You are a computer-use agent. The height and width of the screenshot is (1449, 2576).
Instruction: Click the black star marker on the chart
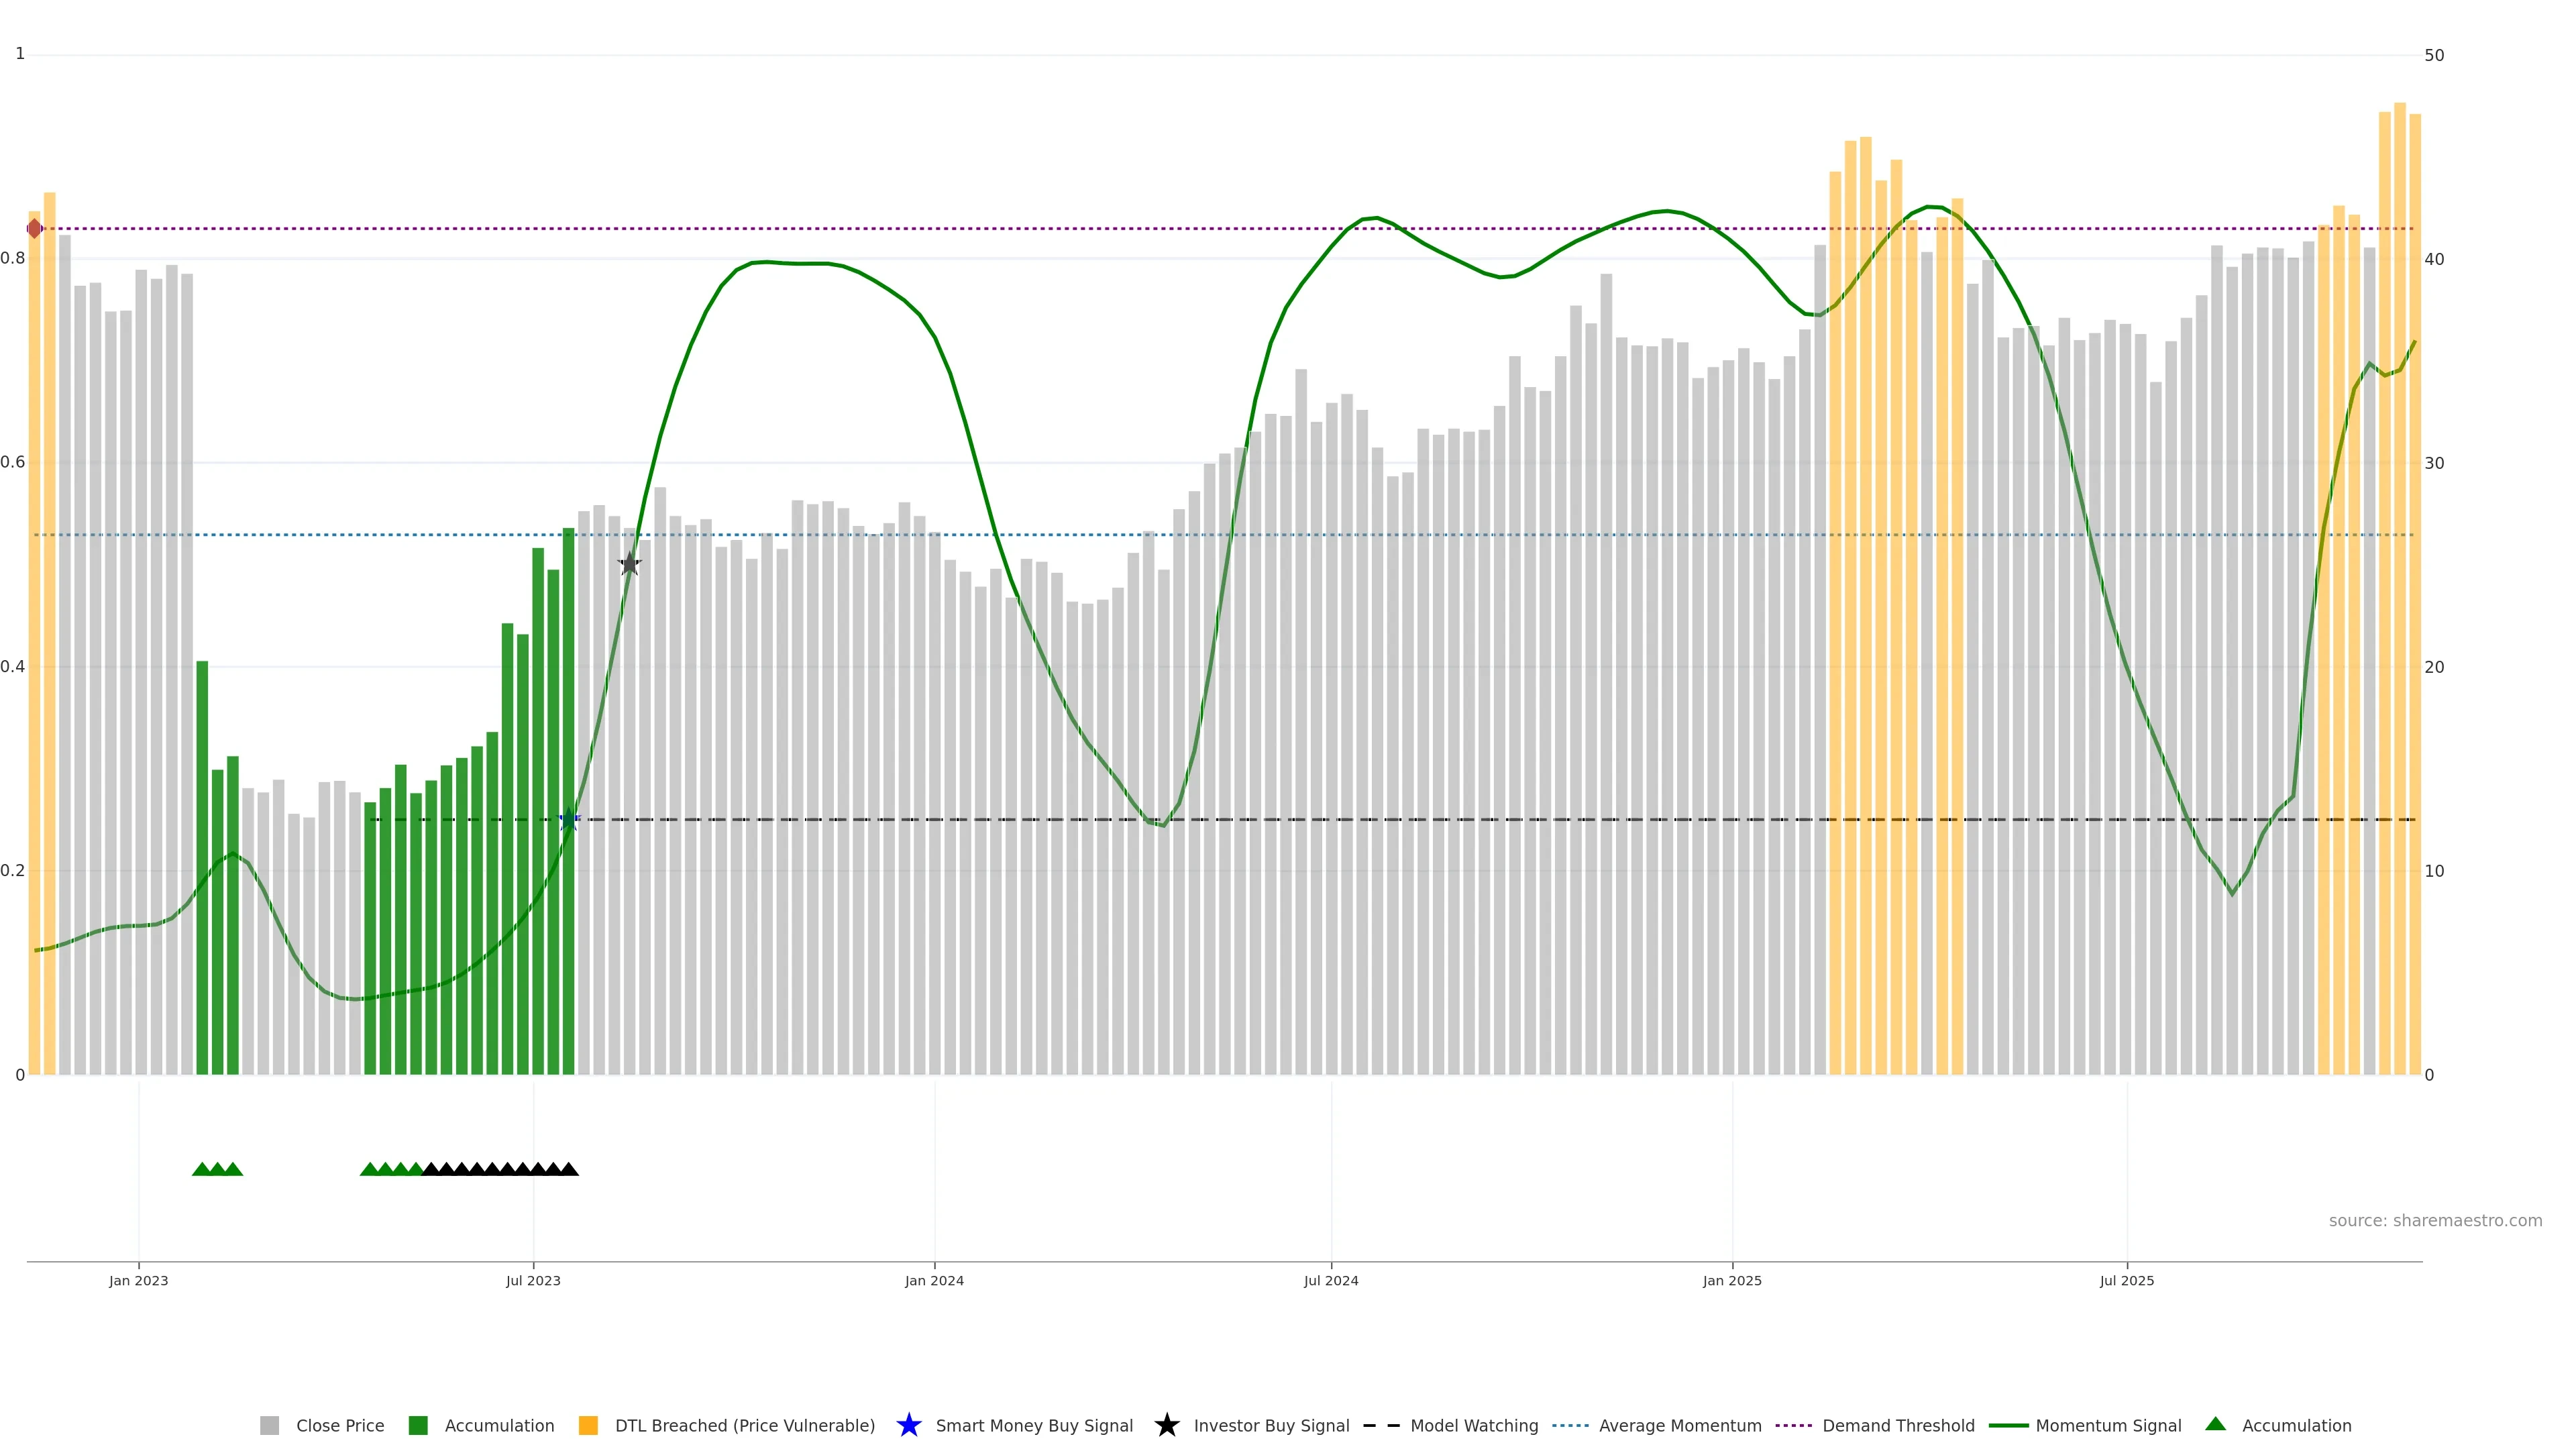[x=629, y=564]
